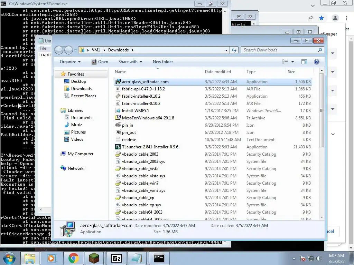Open Documents library in sidebar
The image size is (354, 265).
82,118
